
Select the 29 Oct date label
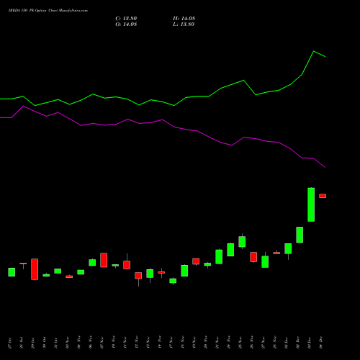[x=32, y=343]
